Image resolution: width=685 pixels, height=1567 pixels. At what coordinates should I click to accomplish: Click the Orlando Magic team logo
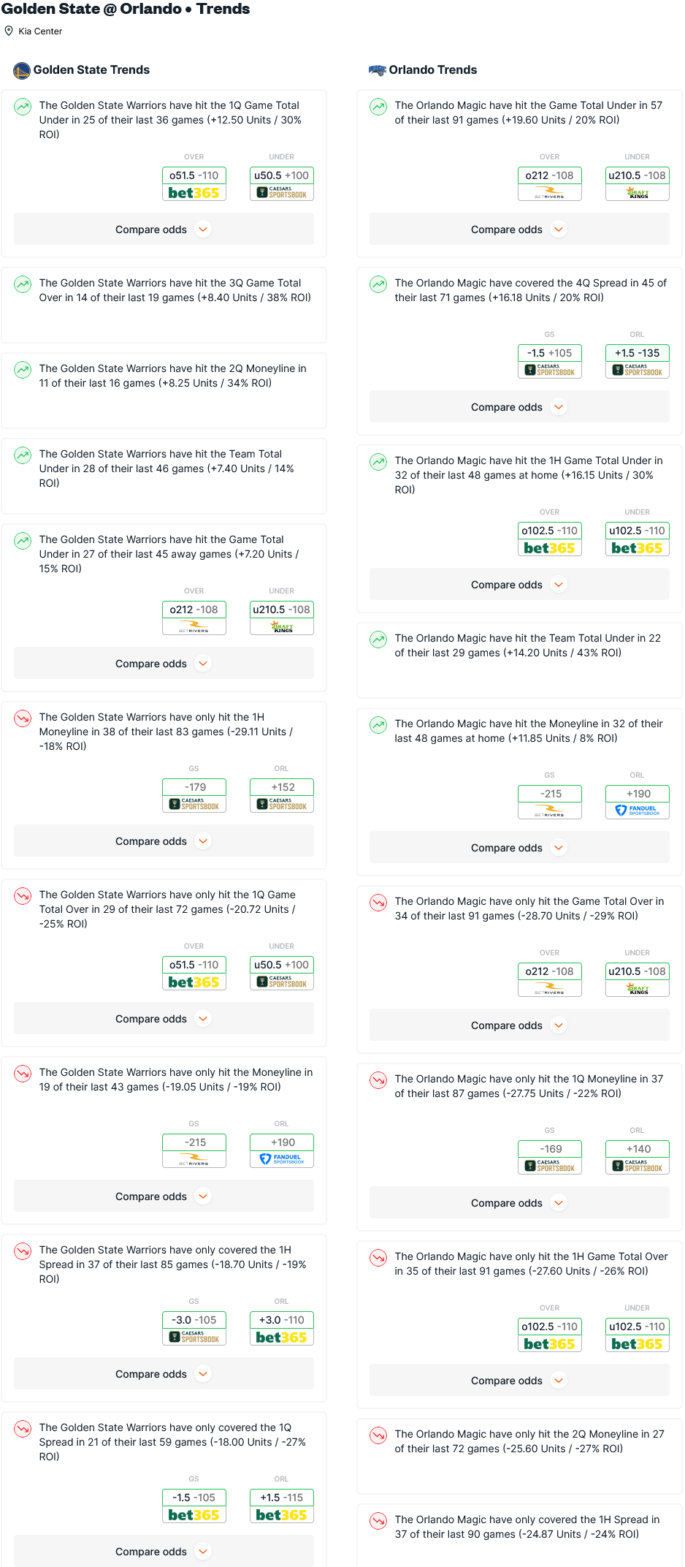click(378, 70)
